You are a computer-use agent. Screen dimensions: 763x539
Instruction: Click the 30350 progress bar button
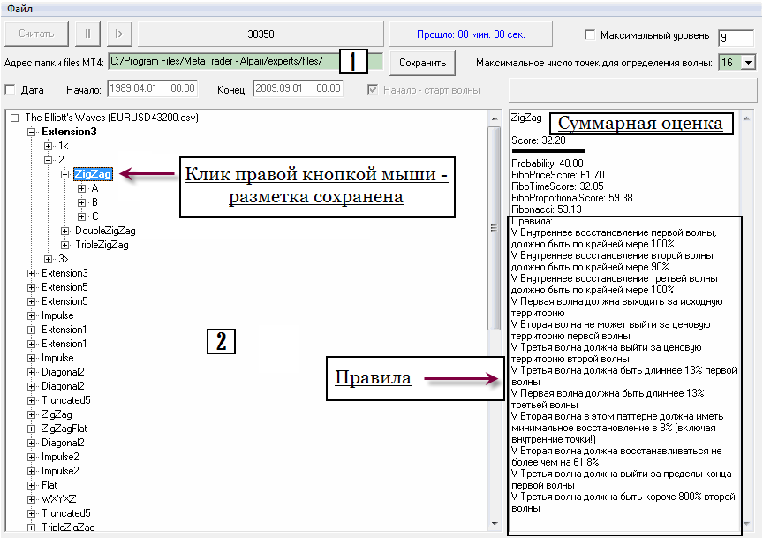(261, 34)
